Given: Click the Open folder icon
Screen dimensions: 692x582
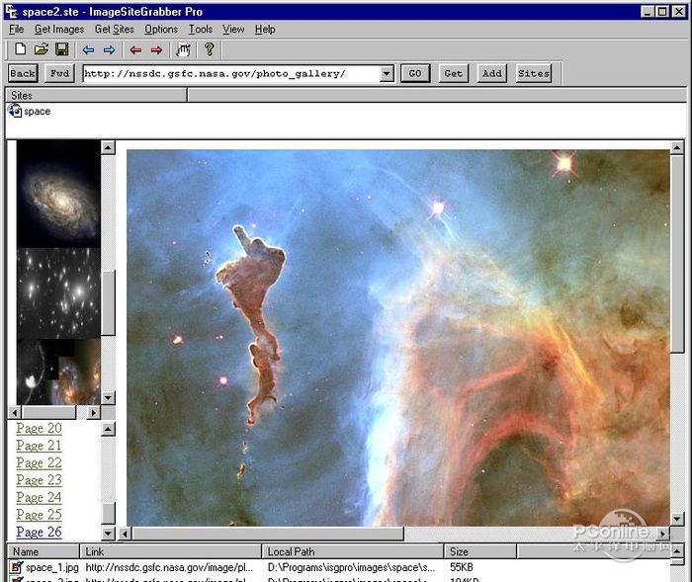Looking at the screenshot, I should point(41,49).
